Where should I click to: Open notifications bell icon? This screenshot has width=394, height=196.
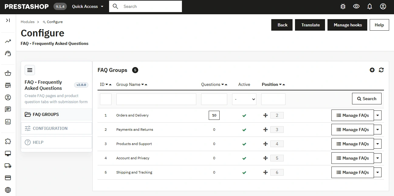[370, 6]
